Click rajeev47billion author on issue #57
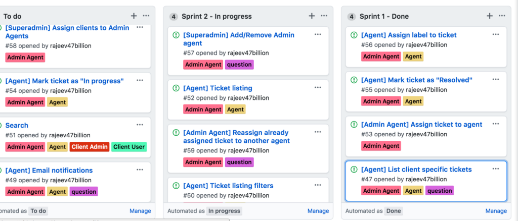The height and width of the screenshot is (221, 518). coord(248,52)
